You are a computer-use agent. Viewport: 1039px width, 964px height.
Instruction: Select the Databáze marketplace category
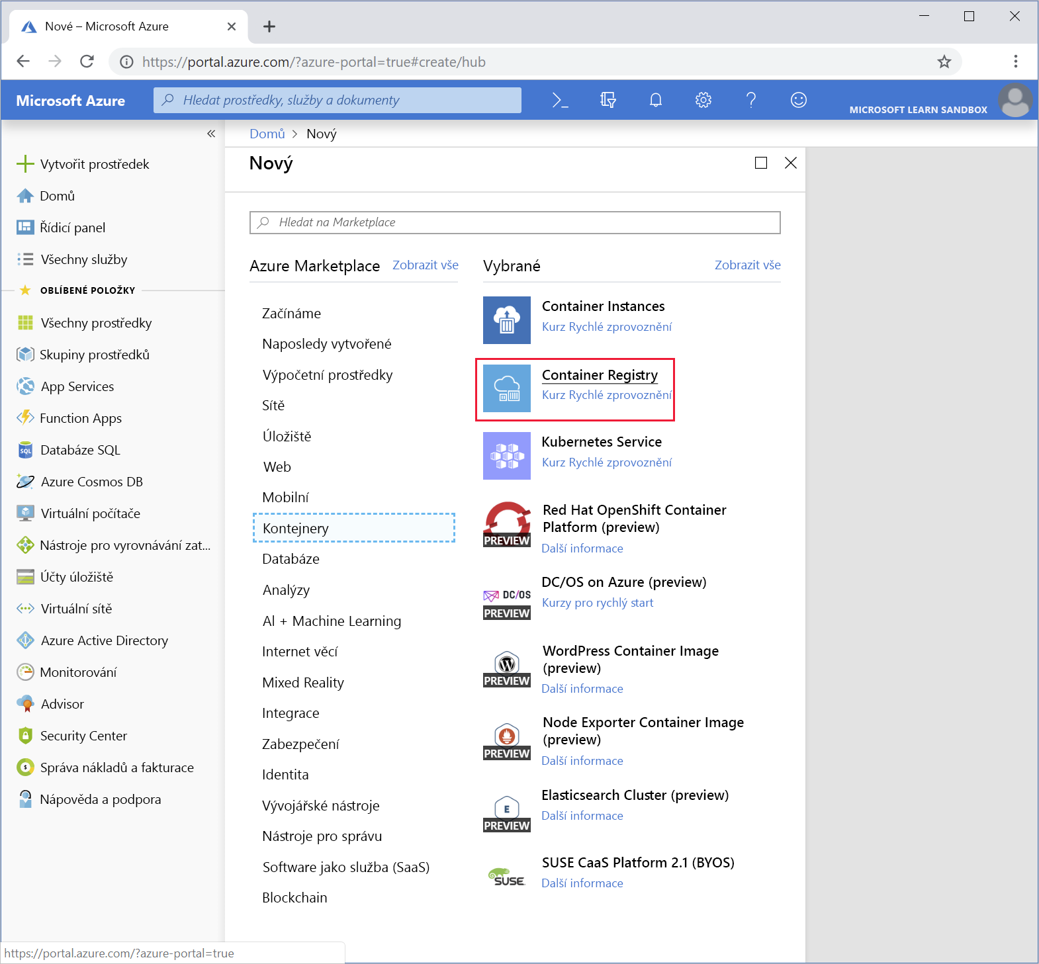coord(291,559)
